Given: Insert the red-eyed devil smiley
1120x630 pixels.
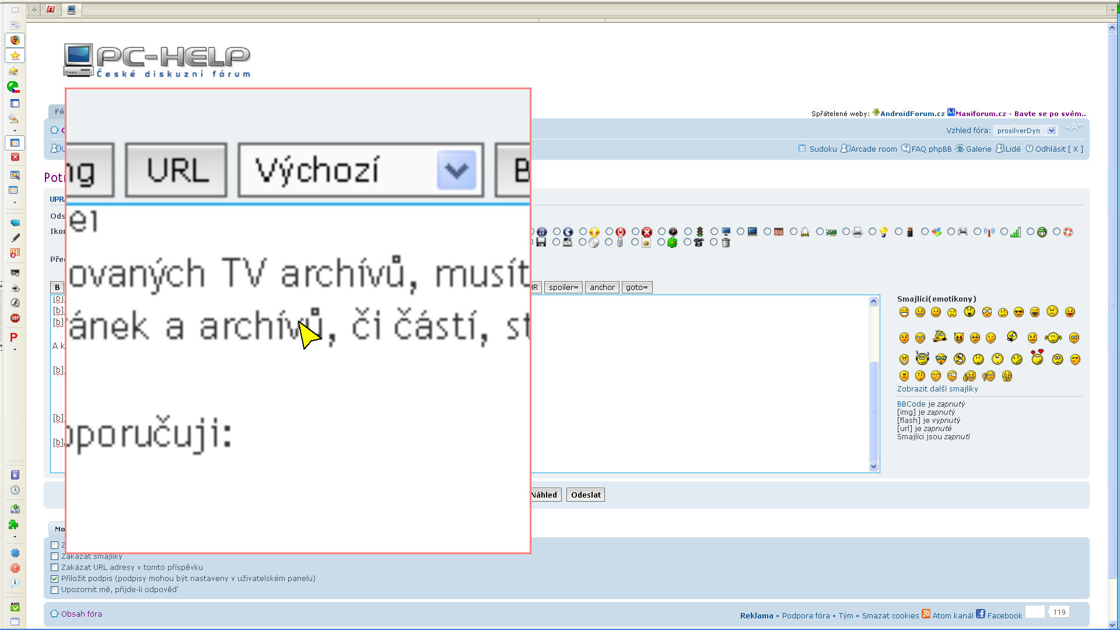Looking at the screenshot, I should point(958,338).
